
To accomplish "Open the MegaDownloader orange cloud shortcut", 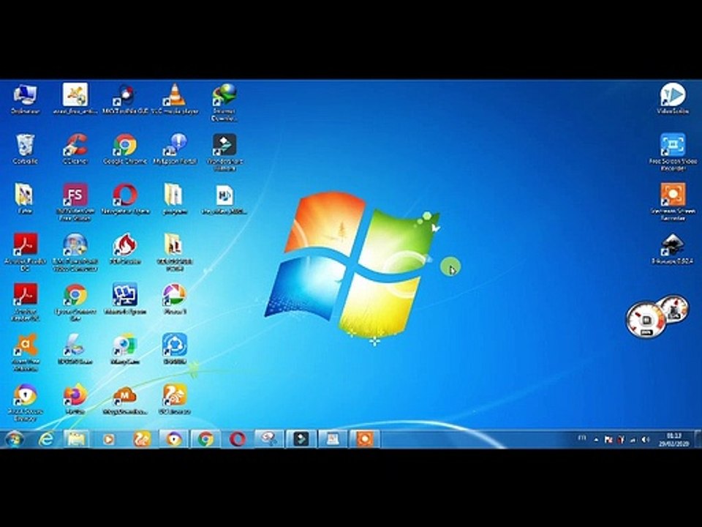I will coord(125,400).
